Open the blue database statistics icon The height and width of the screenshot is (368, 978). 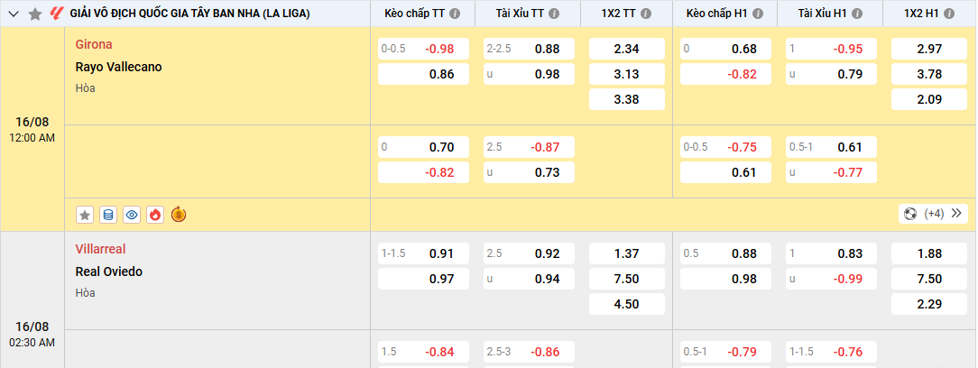[x=108, y=216]
